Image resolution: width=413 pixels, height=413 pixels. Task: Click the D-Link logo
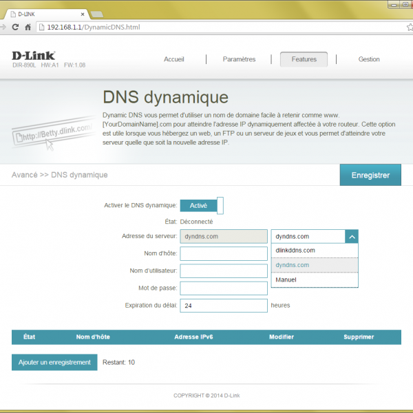tap(34, 56)
